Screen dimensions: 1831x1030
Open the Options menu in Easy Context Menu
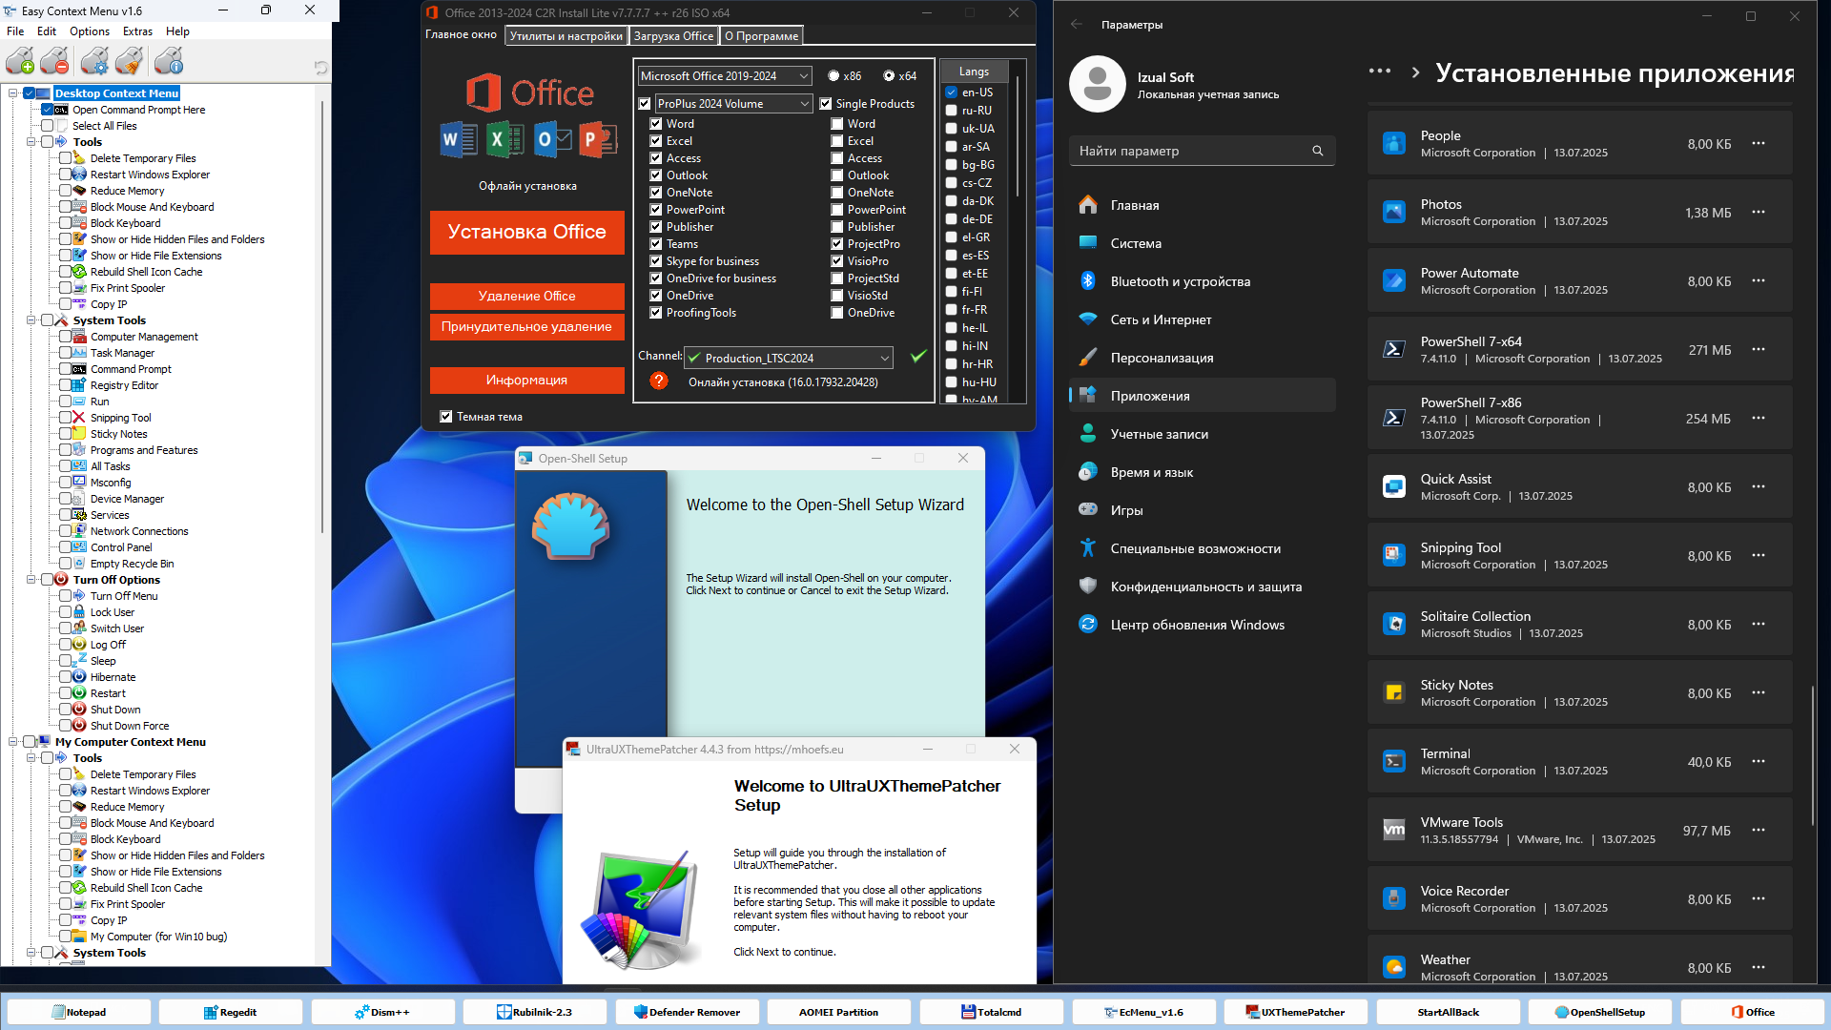[x=90, y=31]
